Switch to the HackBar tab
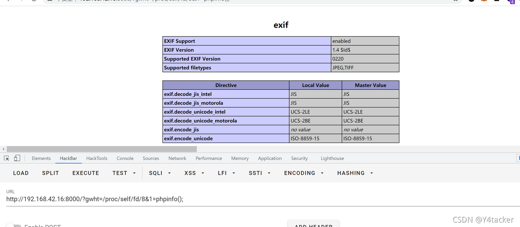520x227 pixels. pos(68,158)
